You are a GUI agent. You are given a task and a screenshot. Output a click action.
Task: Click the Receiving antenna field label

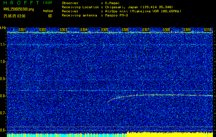pyautogui.click(x=79, y=15)
